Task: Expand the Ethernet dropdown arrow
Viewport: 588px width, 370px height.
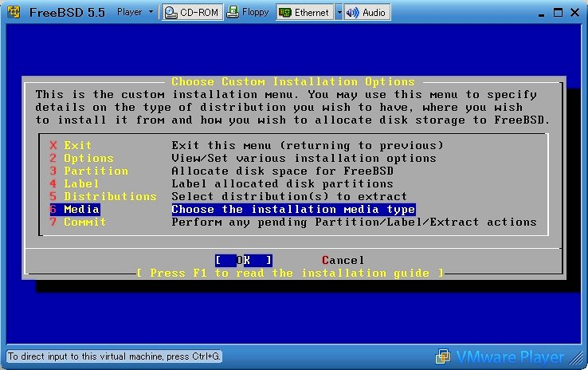Action: click(339, 12)
